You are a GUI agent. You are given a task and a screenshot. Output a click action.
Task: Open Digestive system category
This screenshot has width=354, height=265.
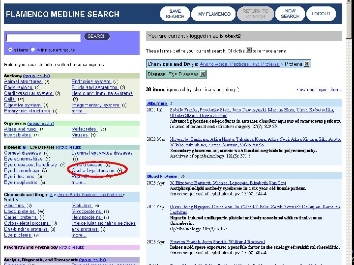(x=23, y=105)
